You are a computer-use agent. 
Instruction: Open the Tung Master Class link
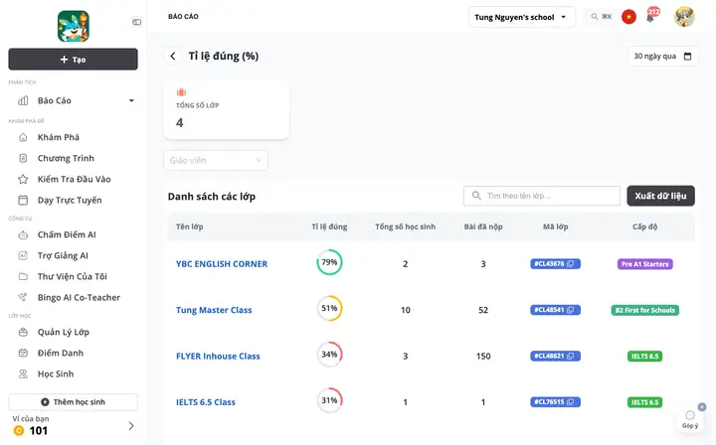tap(214, 310)
